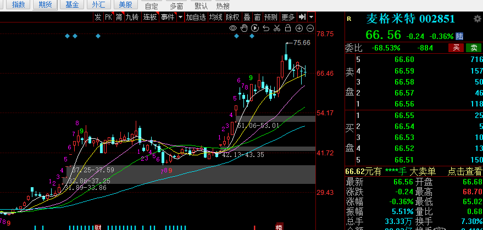Click the 42.13-43.35 gap label
This screenshot has width=483, height=230.
point(243,155)
